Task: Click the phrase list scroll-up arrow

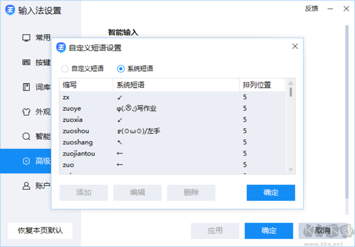Action: click(x=291, y=83)
